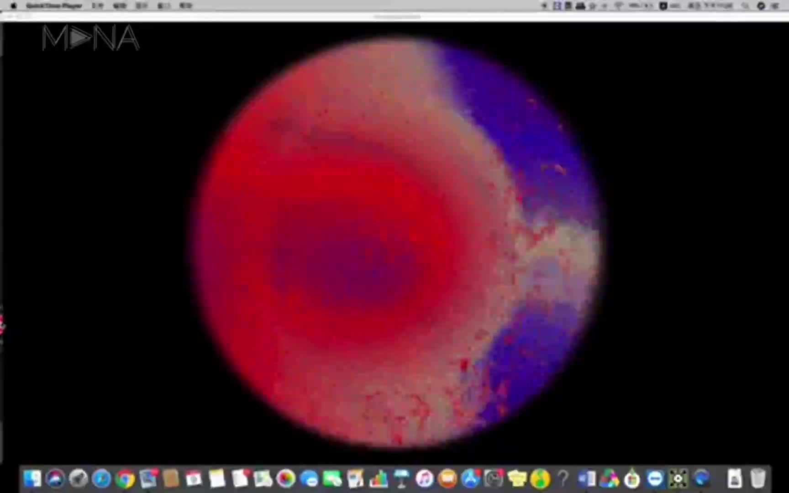This screenshot has height=493, width=789.
Task: Launch Numbers bar-chart icon in Dock
Action: pos(379,479)
